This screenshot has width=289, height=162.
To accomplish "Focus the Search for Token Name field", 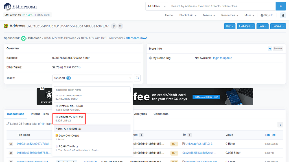I will (x=92, y=90).
